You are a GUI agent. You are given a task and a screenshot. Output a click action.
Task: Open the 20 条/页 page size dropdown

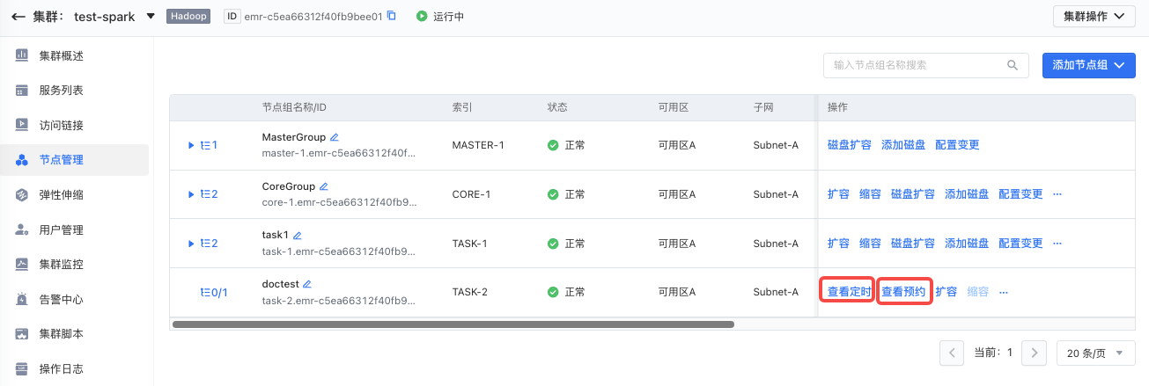1095,353
